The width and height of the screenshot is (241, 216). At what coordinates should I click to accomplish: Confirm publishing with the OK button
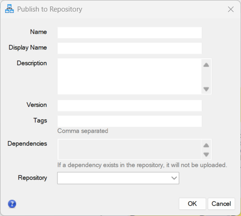point(192,204)
